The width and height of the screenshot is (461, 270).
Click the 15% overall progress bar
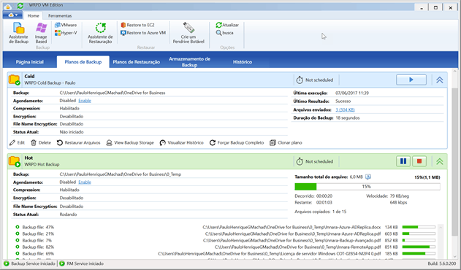(x=367, y=187)
